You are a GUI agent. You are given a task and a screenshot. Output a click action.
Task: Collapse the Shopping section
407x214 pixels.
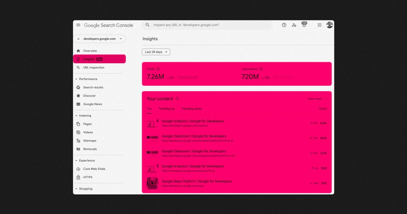pyautogui.click(x=76, y=189)
